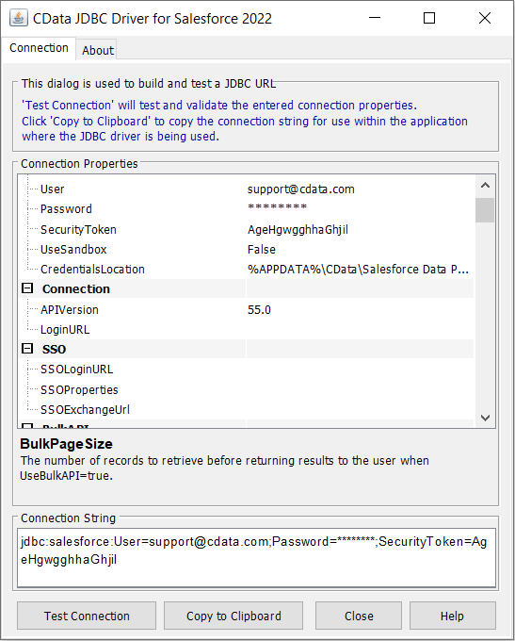515x641 pixels.
Task: Close the window with the X icon
Action: pyautogui.click(x=485, y=18)
